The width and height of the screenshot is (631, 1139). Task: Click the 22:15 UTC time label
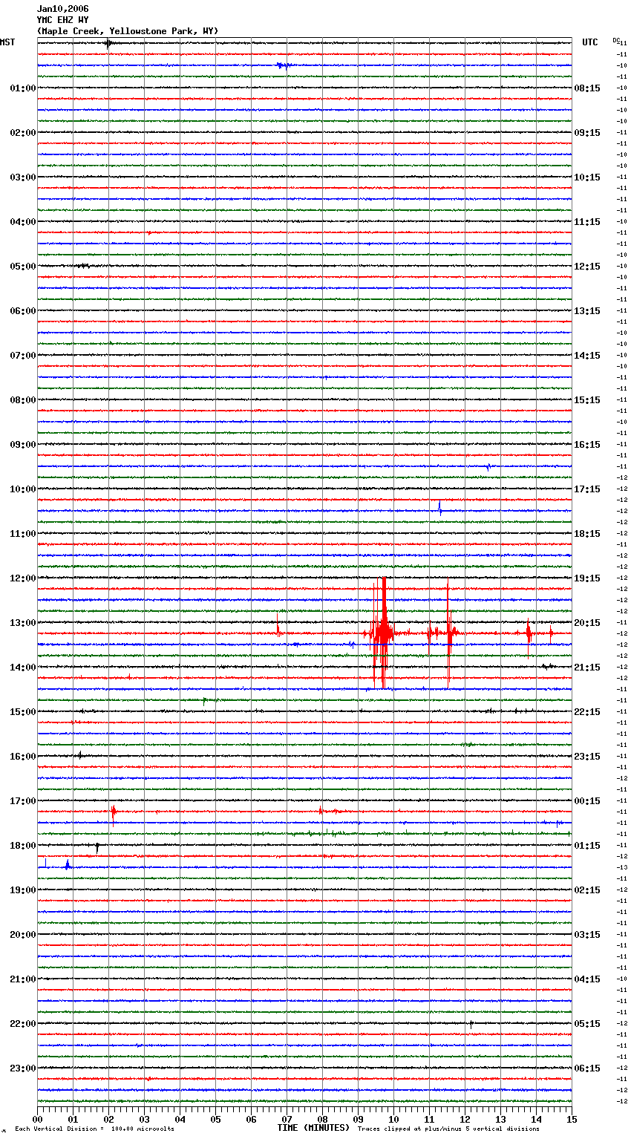[587, 712]
